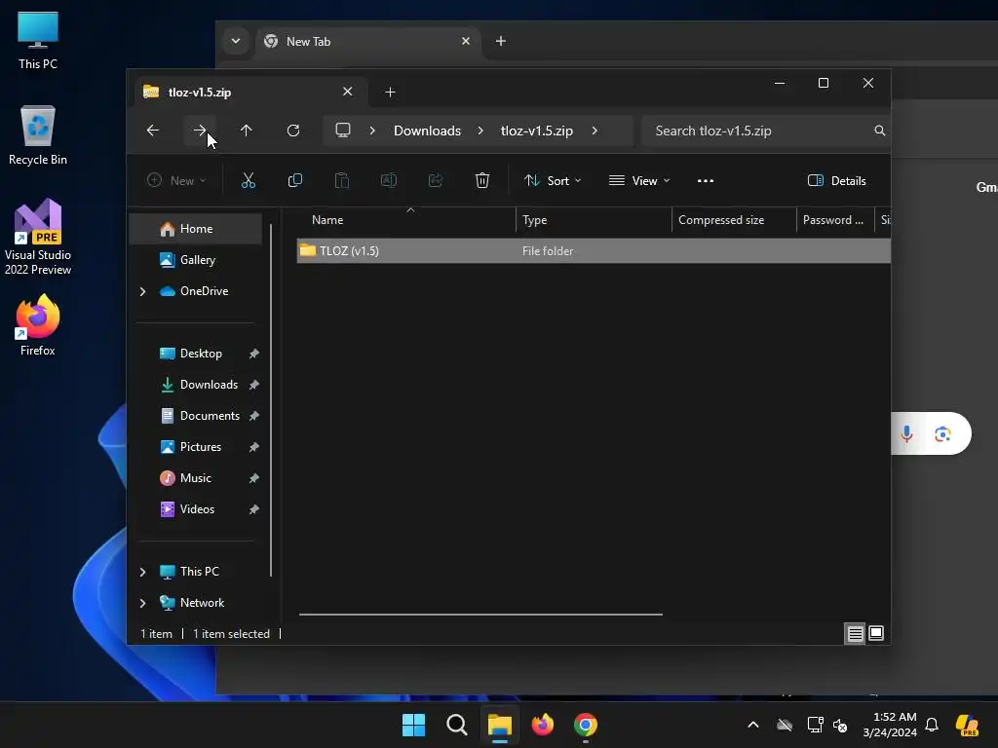Click the Copy icon in toolbar
The height and width of the screenshot is (748, 998).
(x=294, y=180)
